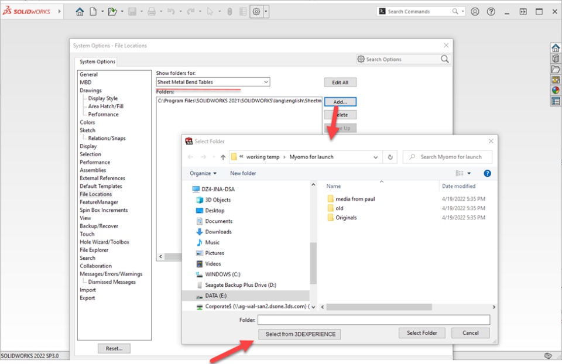Open Design Library task pane icon
The height and width of the screenshot is (364, 562).
(x=556, y=58)
